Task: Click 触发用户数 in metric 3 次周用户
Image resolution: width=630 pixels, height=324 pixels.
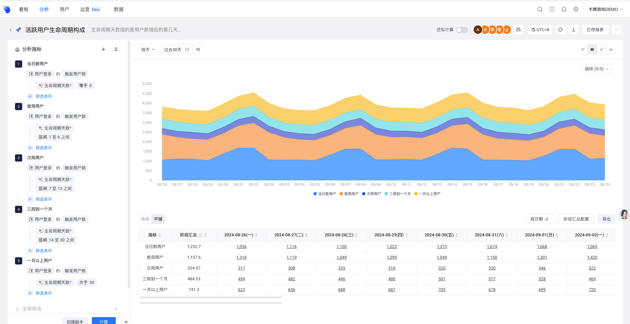Action: click(75, 168)
